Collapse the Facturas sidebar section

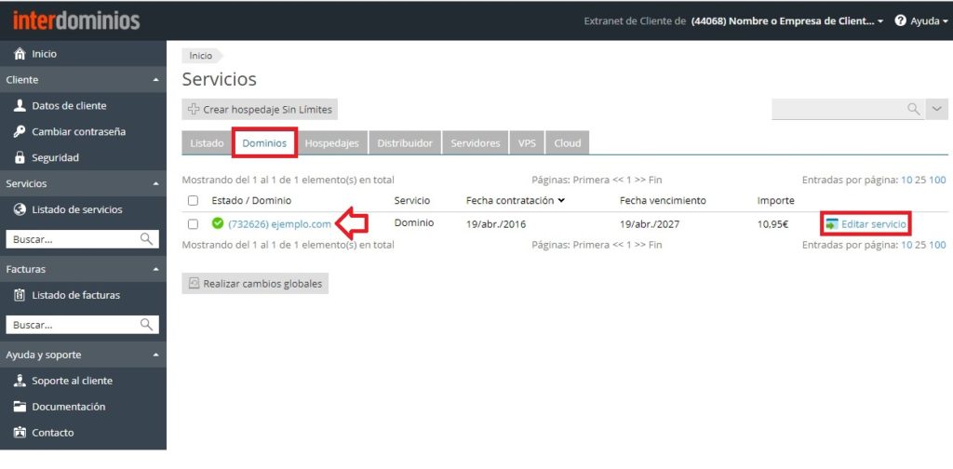(155, 269)
